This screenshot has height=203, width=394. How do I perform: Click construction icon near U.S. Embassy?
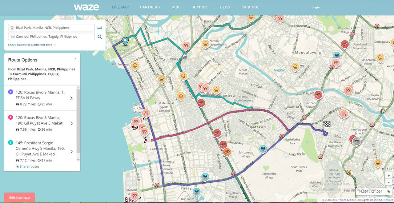click(x=135, y=66)
